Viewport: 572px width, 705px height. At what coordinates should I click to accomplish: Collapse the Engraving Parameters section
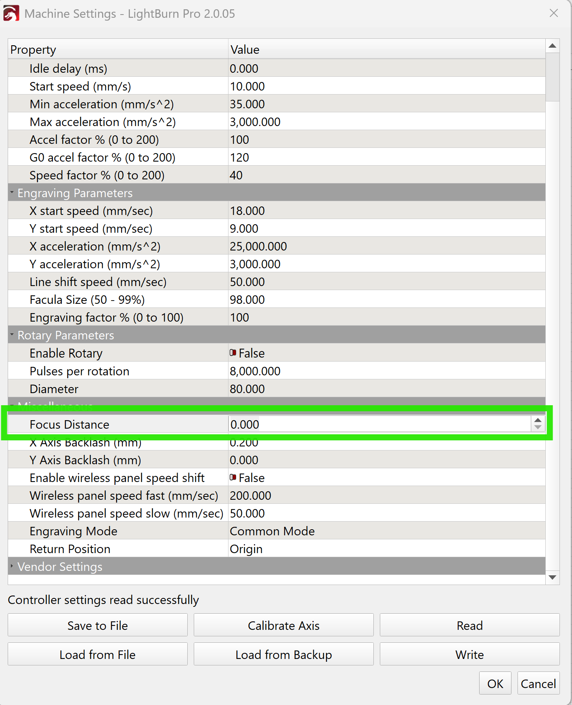coord(12,193)
